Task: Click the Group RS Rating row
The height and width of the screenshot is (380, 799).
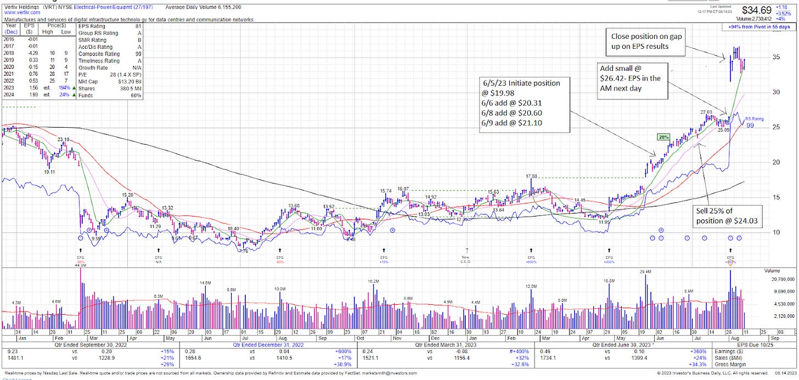Action: pos(111,34)
